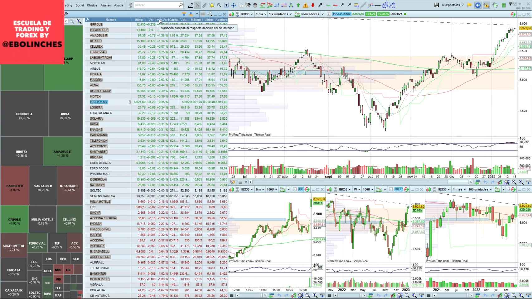Select the green horizontal line tool

pyautogui.click(x=328, y=5)
